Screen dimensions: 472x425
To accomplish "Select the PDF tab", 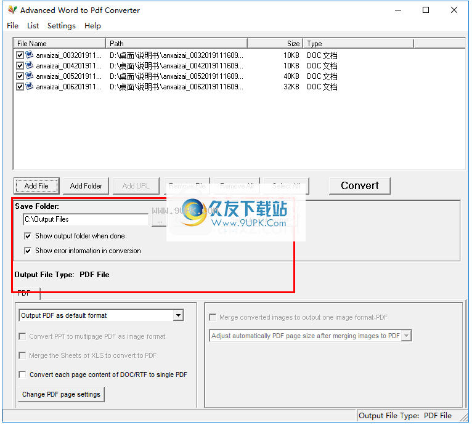I will pos(26,294).
